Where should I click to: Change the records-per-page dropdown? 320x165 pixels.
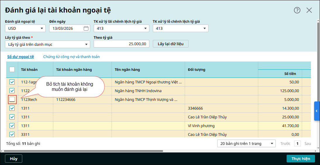246,143
